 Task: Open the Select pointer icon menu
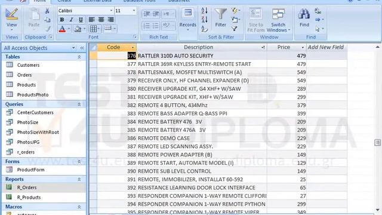319,29
